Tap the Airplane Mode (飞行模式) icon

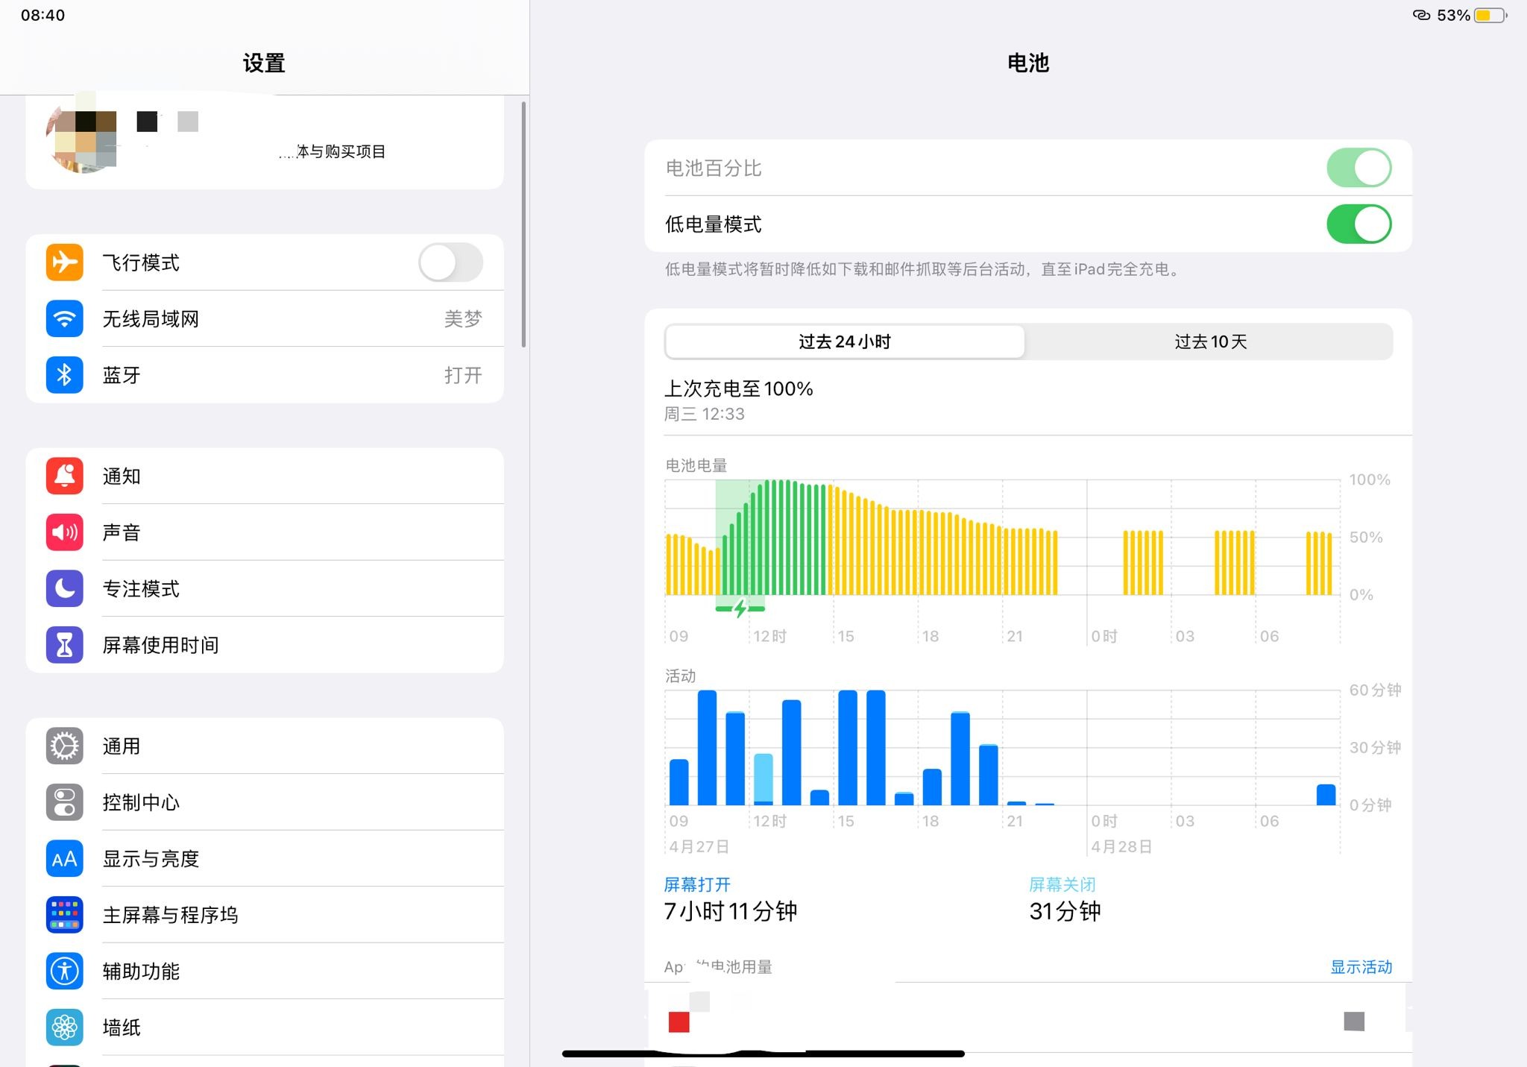(65, 262)
